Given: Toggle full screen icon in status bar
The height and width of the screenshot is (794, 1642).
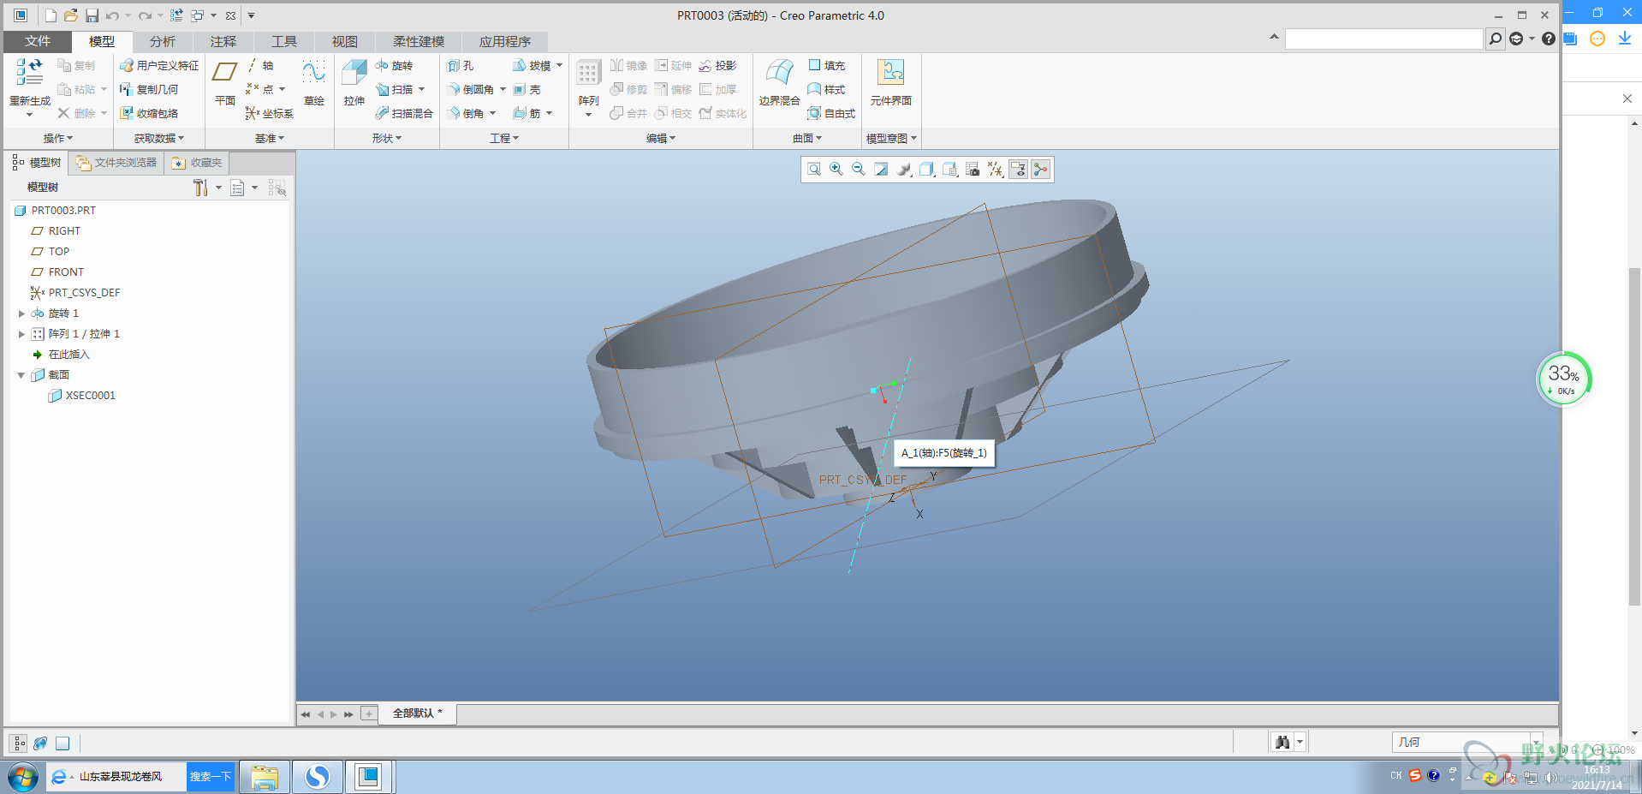Looking at the screenshot, I should [x=62, y=743].
